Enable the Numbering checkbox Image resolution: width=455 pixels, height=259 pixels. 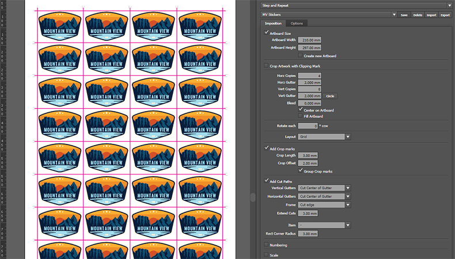(266, 245)
